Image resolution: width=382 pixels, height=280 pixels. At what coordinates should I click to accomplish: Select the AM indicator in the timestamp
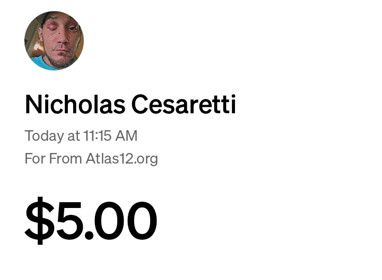click(x=127, y=136)
